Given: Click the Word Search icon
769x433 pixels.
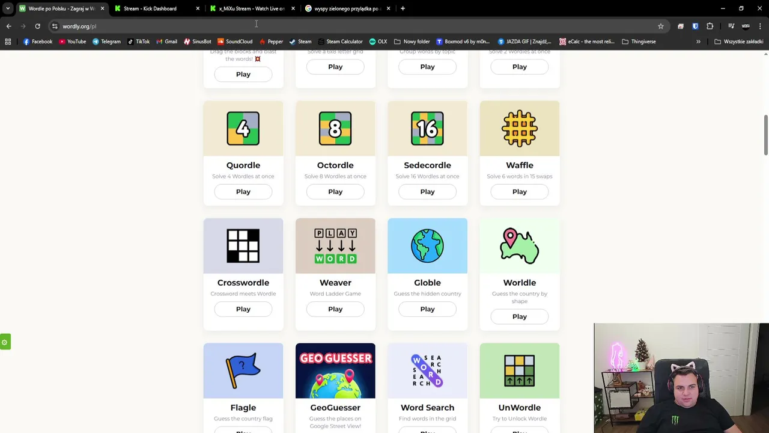Looking at the screenshot, I should (x=427, y=370).
